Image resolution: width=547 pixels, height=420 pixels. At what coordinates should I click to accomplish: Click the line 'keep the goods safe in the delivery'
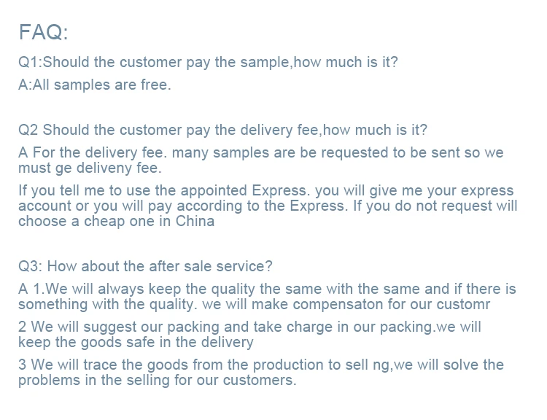(x=136, y=342)
